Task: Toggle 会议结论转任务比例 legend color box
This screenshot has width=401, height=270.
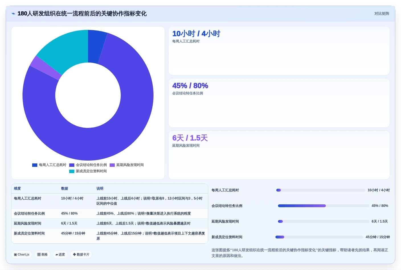Action: (x=72, y=165)
